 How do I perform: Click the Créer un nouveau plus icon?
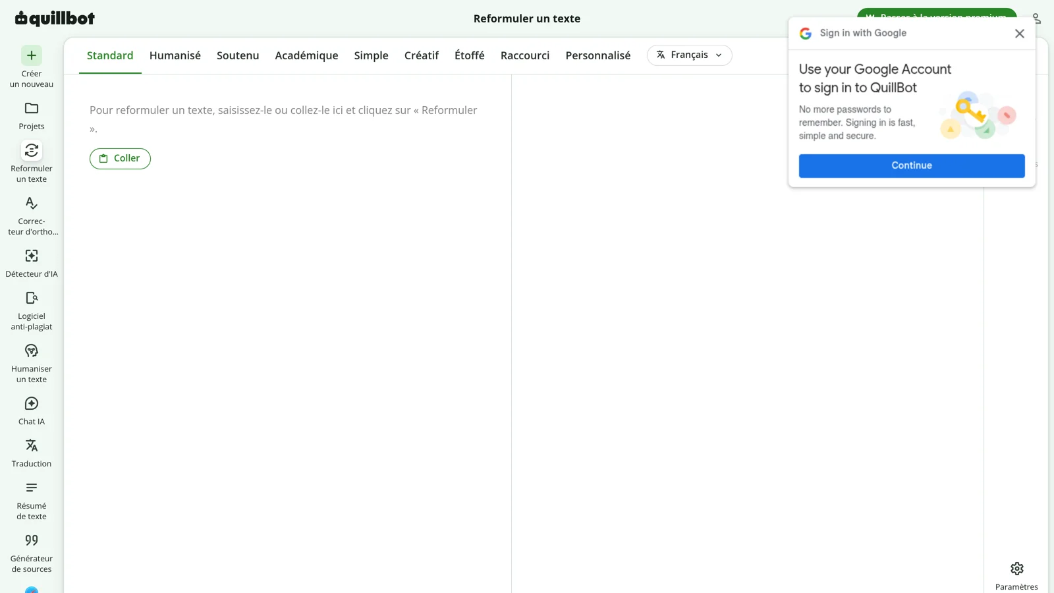tap(32, 55)
